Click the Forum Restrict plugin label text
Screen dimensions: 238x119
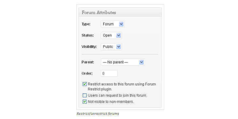pyautogui.click(x=122, y=87)
